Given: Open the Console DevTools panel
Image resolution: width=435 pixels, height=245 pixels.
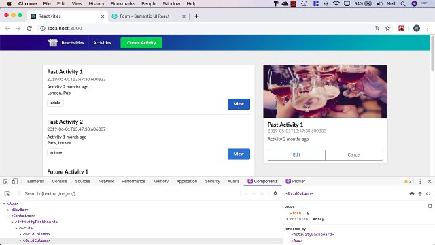Looking at the screenshot, I should [x=60, y=182].
